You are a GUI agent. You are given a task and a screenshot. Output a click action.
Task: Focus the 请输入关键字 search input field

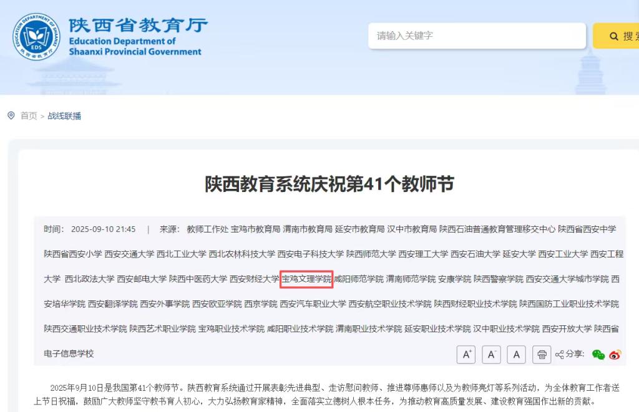pos(477,36)
